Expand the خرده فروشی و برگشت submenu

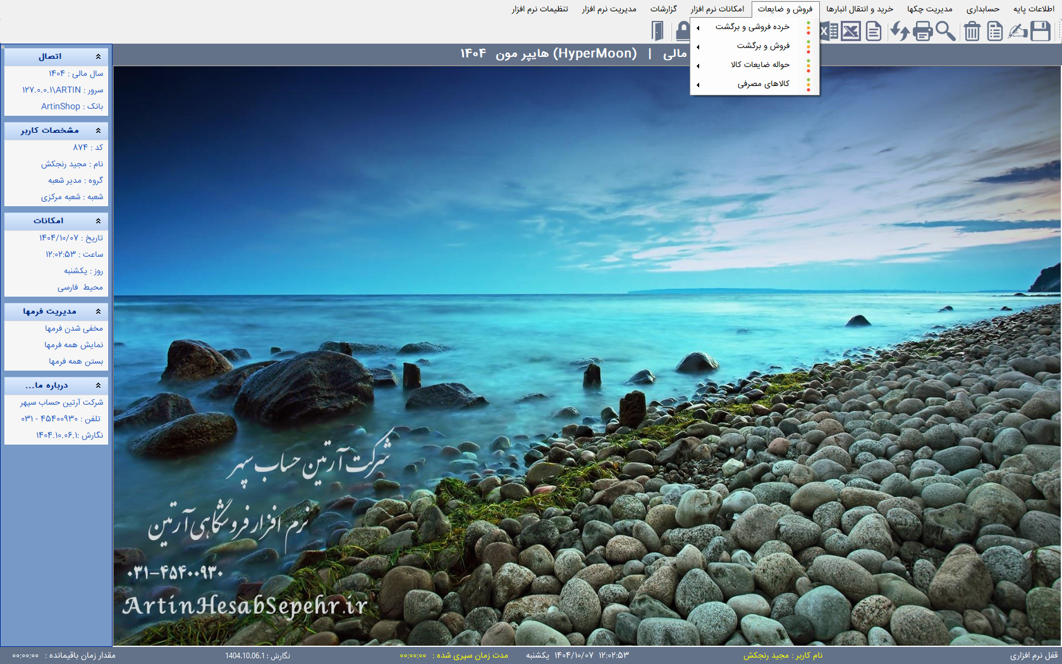pos(752,27)
